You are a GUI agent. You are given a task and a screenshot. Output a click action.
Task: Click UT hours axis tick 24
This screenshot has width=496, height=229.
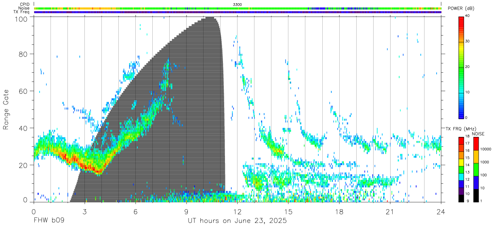[x=441, y=211]
